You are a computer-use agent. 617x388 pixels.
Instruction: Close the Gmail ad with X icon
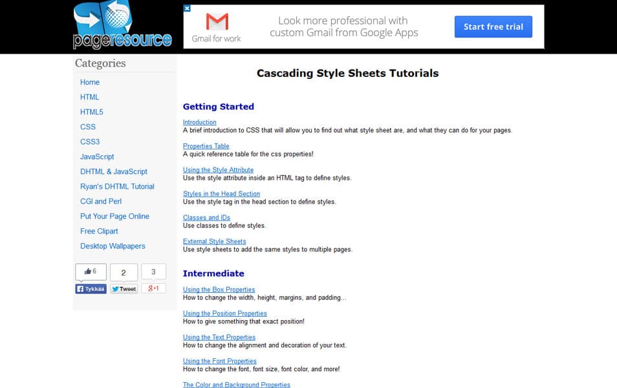pyautogui.click(x=187, y=8)
